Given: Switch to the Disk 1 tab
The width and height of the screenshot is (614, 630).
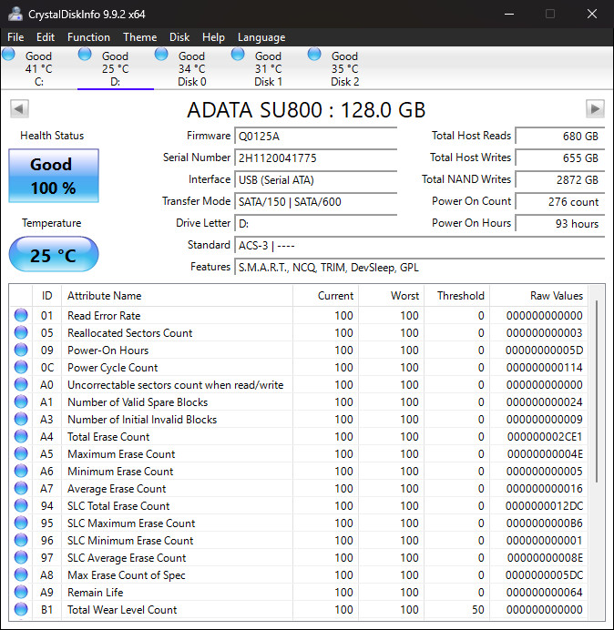Looking at the screenshot, I should [268, 68].
